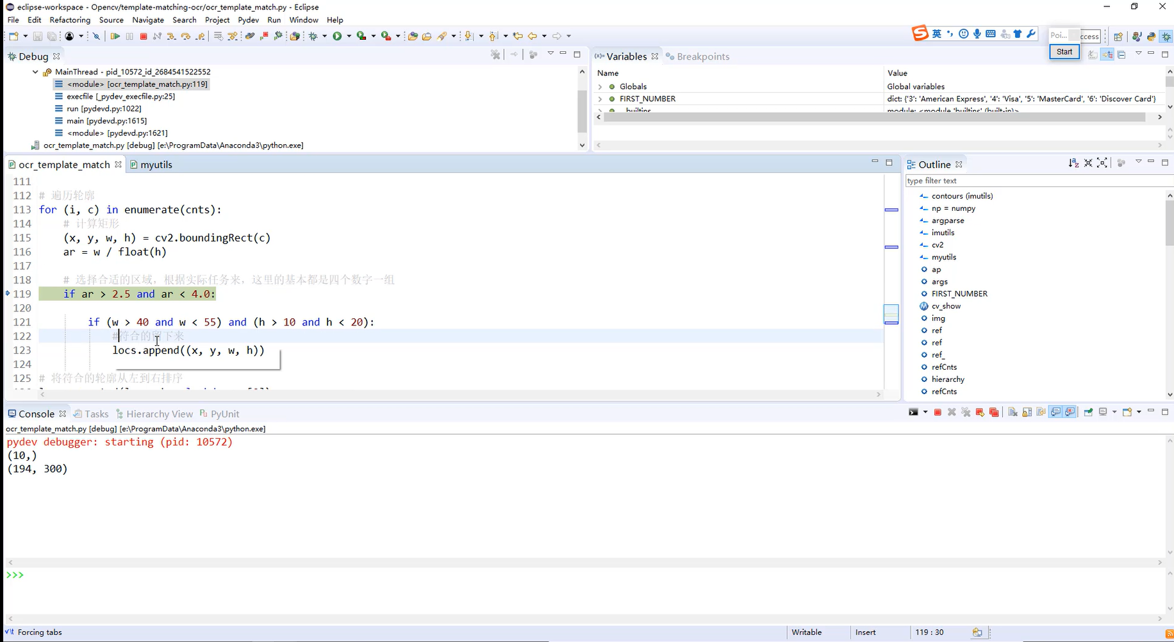Open the Refactoring menu
This screenshot has width=1174, height=642.
point(70,20)
